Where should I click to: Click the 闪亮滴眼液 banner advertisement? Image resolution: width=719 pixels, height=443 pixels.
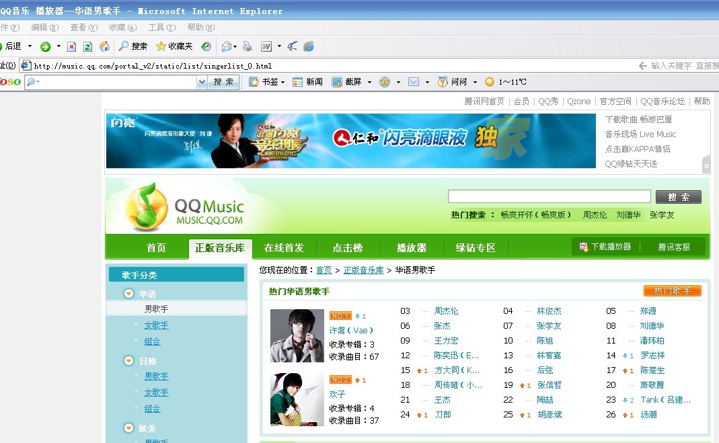[351, 140]
